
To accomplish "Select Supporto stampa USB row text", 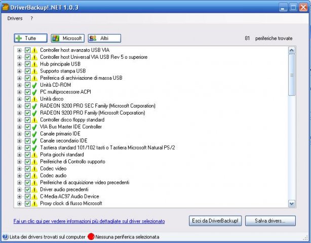I will (x=63, y=71).
